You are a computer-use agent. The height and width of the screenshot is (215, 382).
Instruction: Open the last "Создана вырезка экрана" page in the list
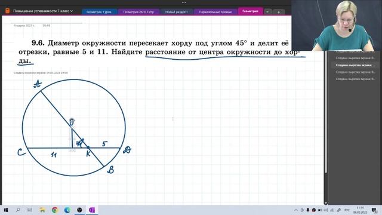pyautogui.click(x=355, y=79)
